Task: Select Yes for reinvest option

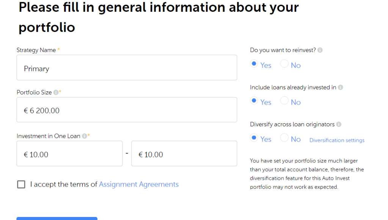Action: [x=254, y=64]
